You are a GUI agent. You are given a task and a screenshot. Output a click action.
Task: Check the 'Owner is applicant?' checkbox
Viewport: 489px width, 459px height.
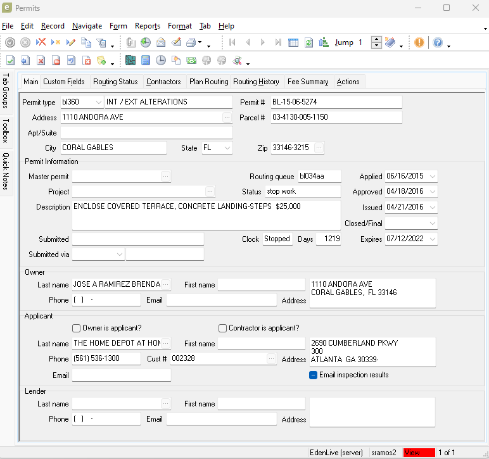(x=77, y=328)
